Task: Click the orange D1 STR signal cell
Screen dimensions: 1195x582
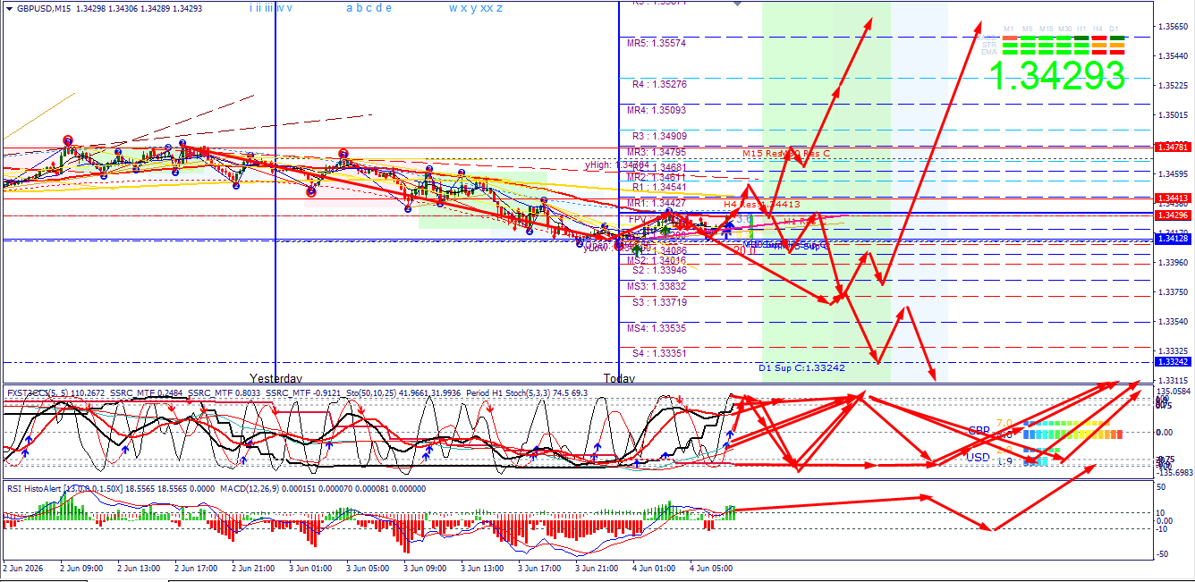Action: tap(1117, 45)
